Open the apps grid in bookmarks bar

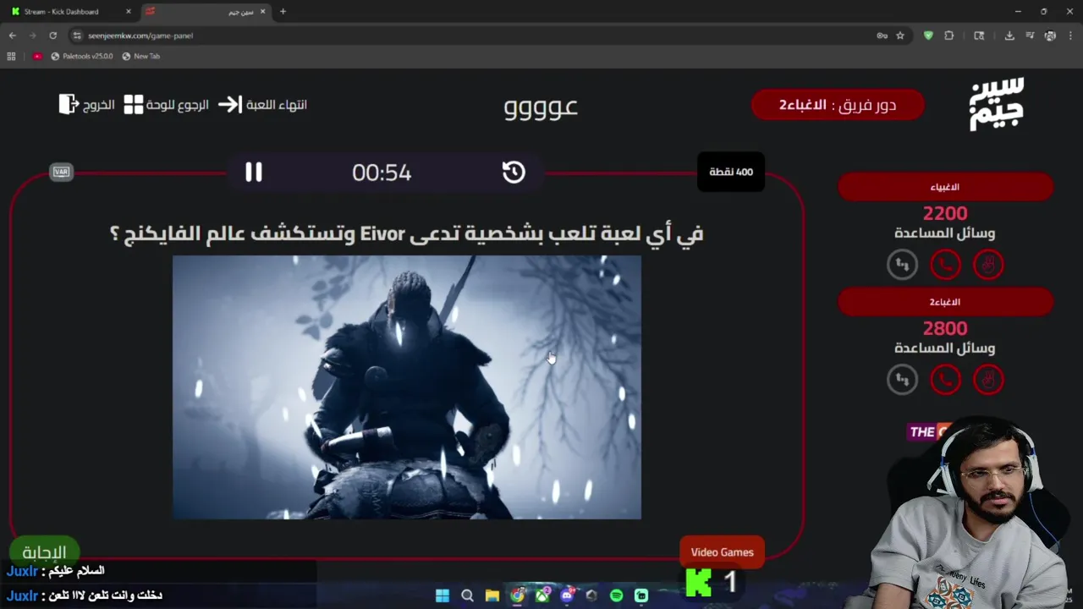(11, 56)
